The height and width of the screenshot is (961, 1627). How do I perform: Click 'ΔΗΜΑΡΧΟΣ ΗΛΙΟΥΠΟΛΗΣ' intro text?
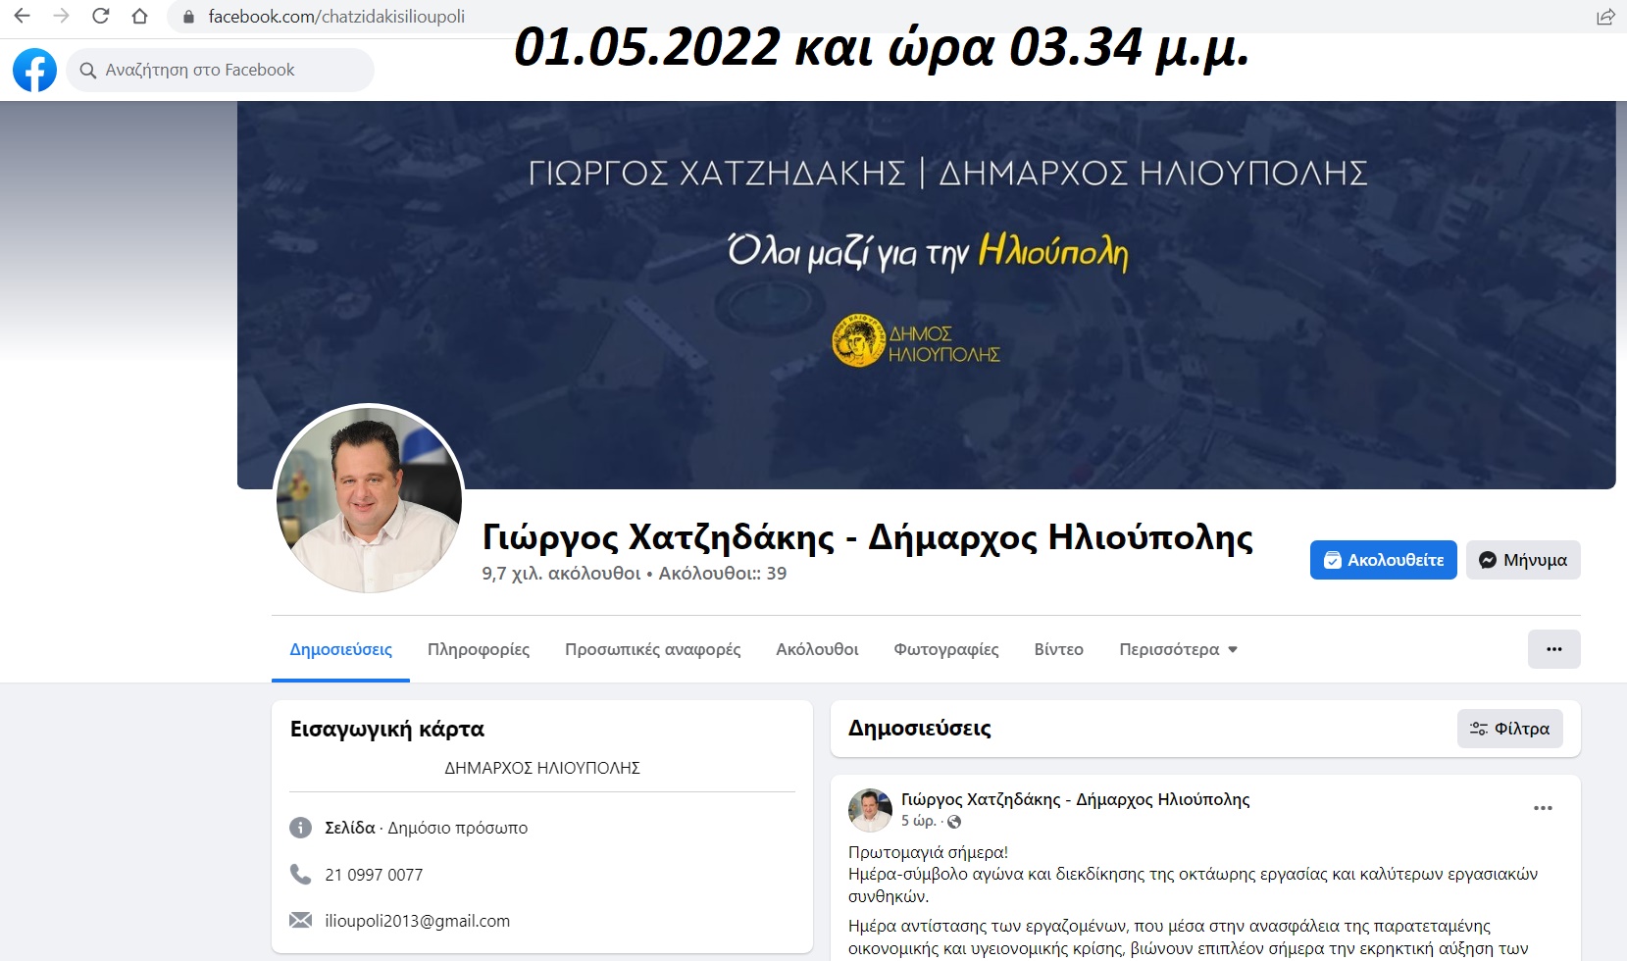542,768
